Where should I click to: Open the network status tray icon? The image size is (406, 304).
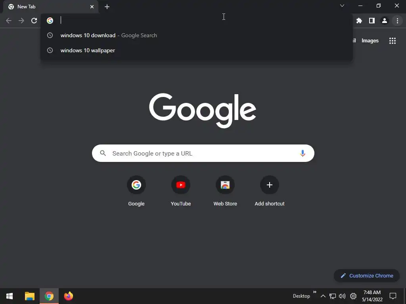pos(333,296)
